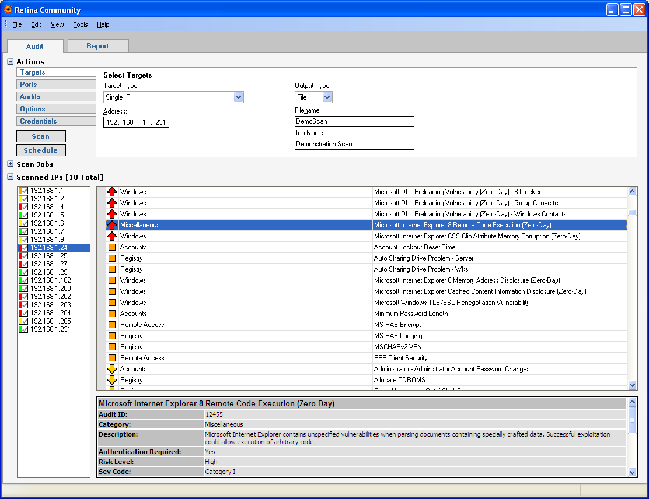This screenshot has height=499, width=649.
Task: Click the Scan button
Action: (x=41, y=136)
